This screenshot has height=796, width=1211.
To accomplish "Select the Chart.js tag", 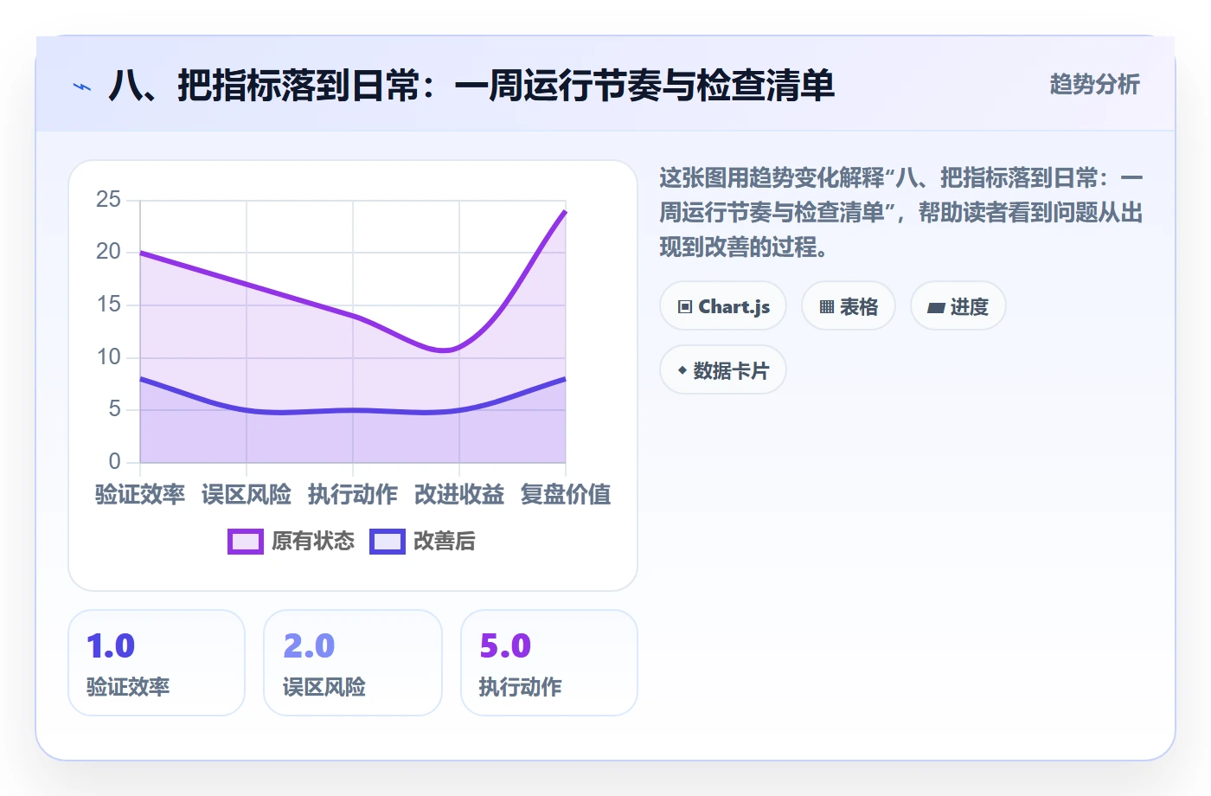I will point(723,306).
